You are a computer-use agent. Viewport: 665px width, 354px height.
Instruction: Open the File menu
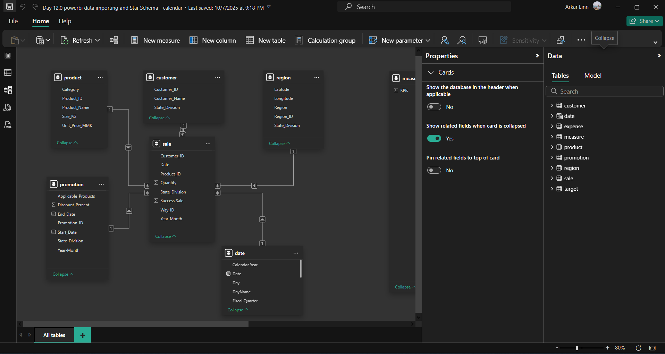click(x=13, y=21)
